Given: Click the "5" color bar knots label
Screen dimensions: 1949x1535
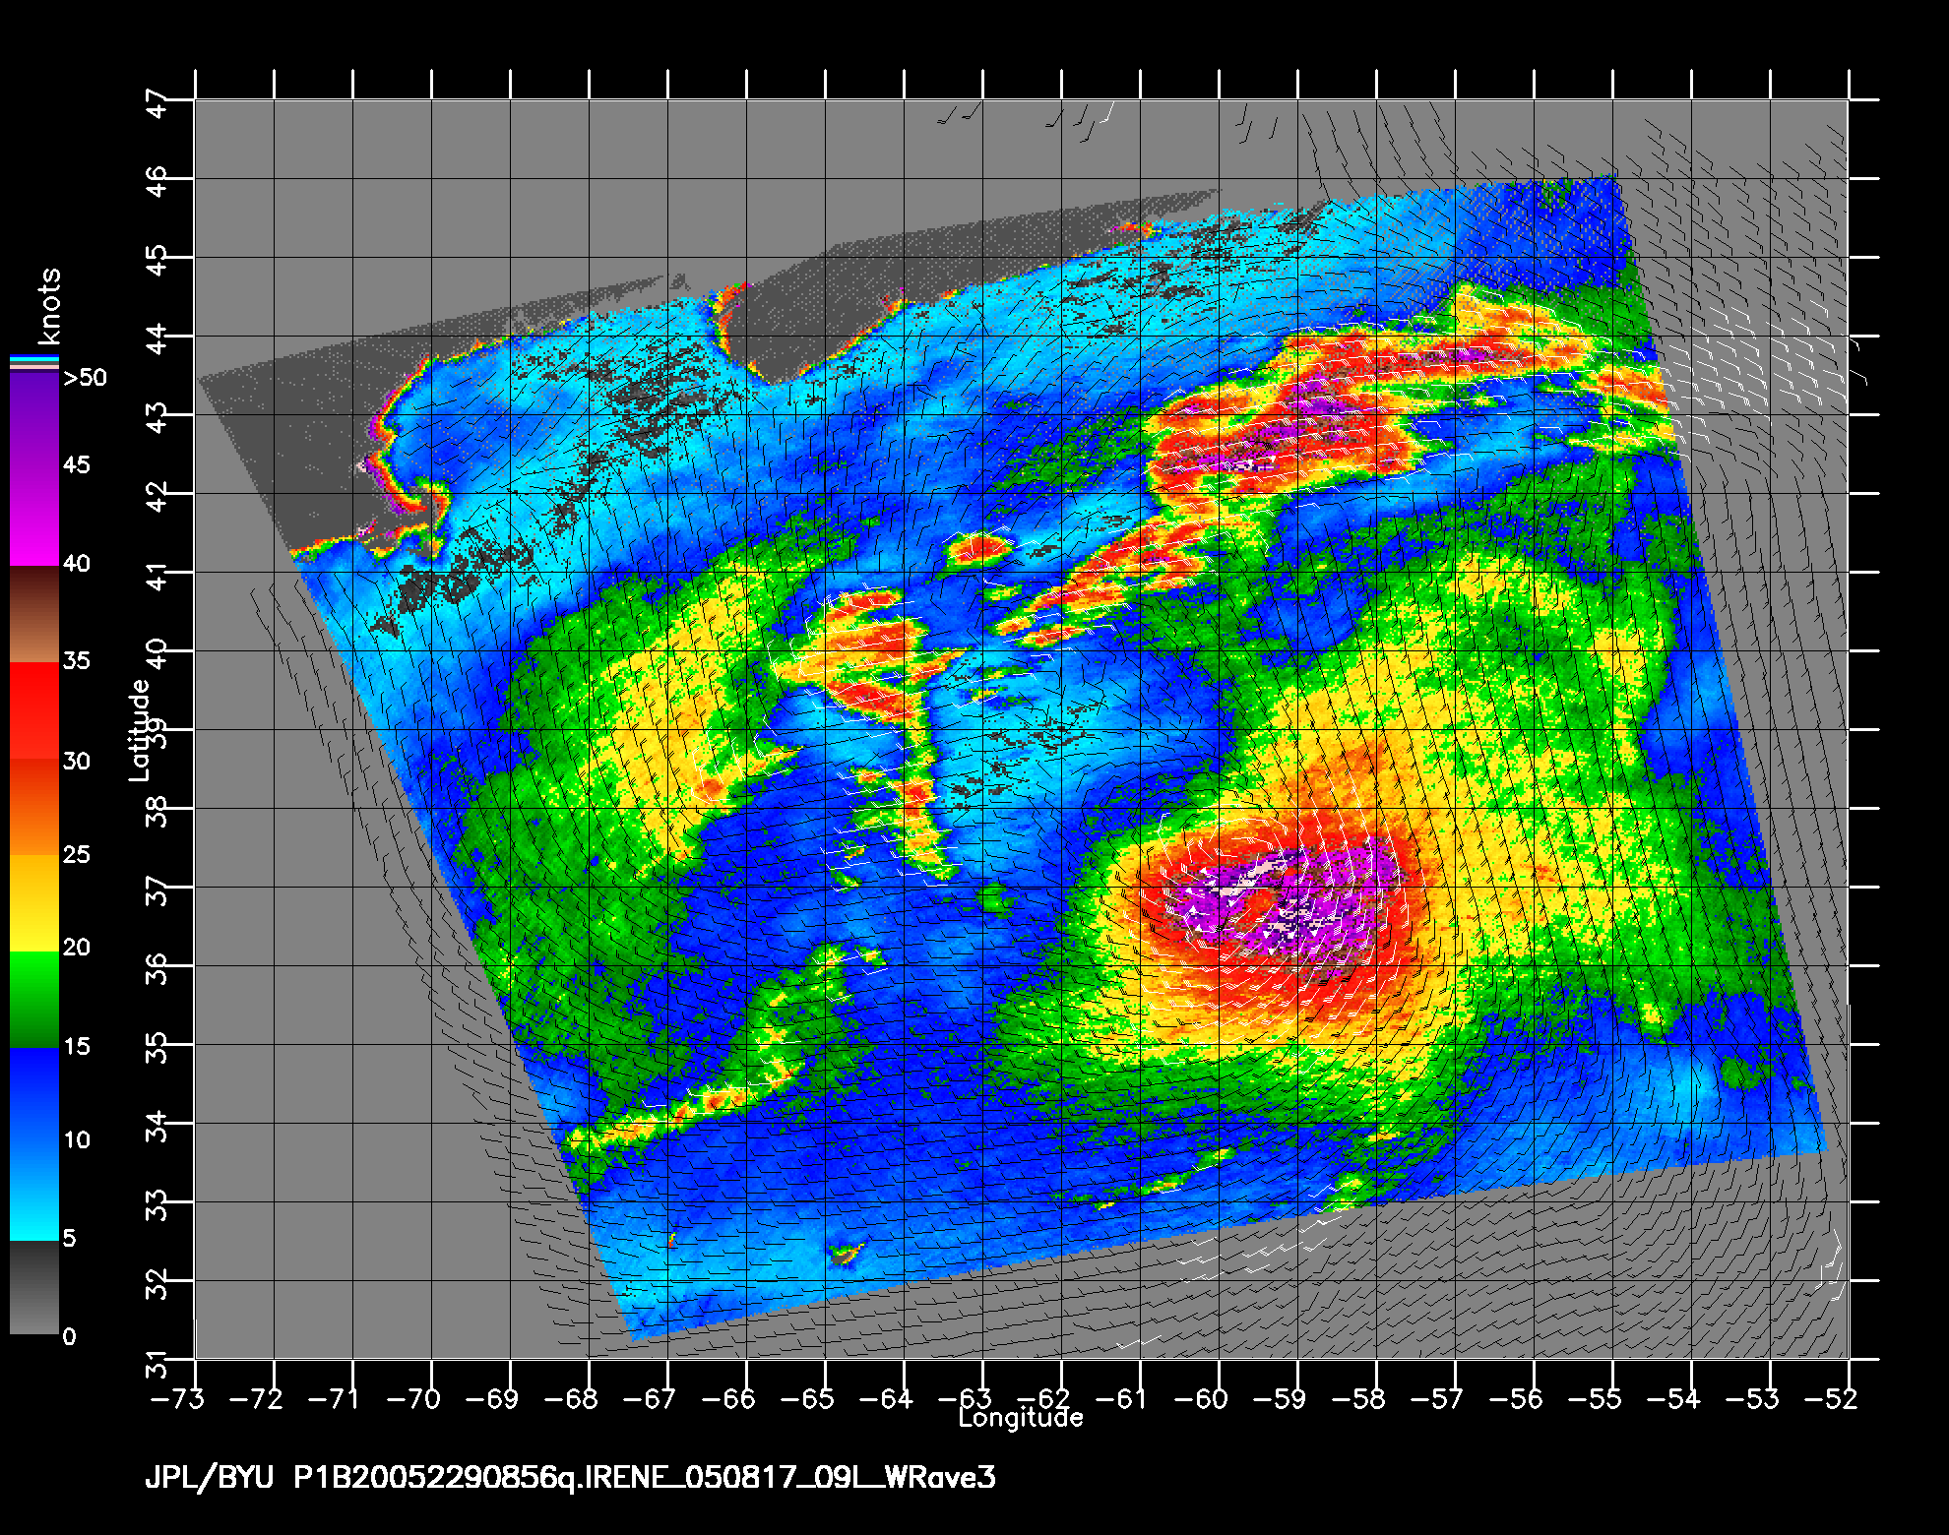Looking at the screenshot, I should coord(69,1238).
